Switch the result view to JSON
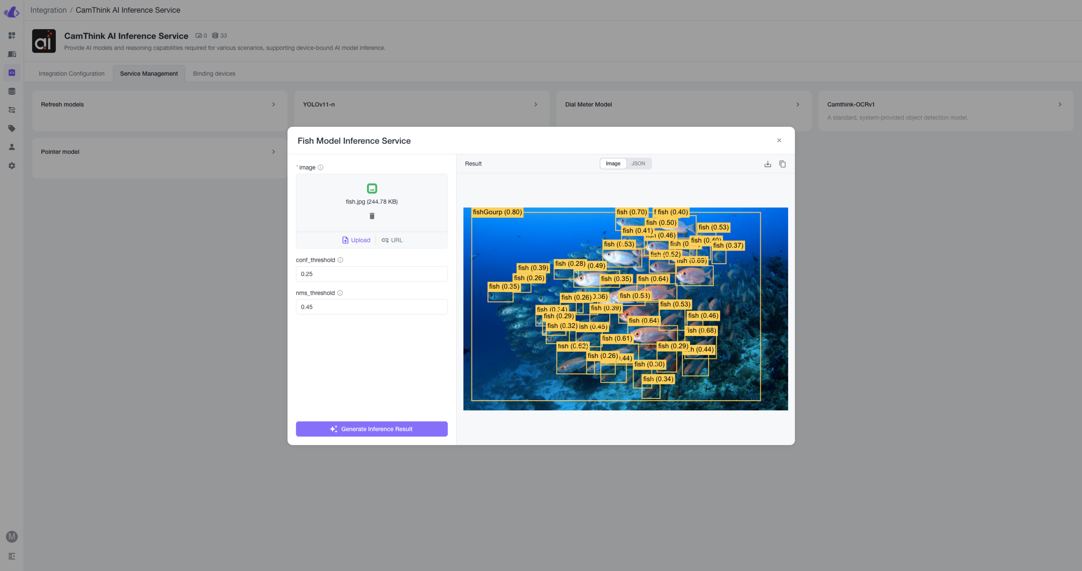This screenshot has width=1082, height=571. (x=638, y=163)
